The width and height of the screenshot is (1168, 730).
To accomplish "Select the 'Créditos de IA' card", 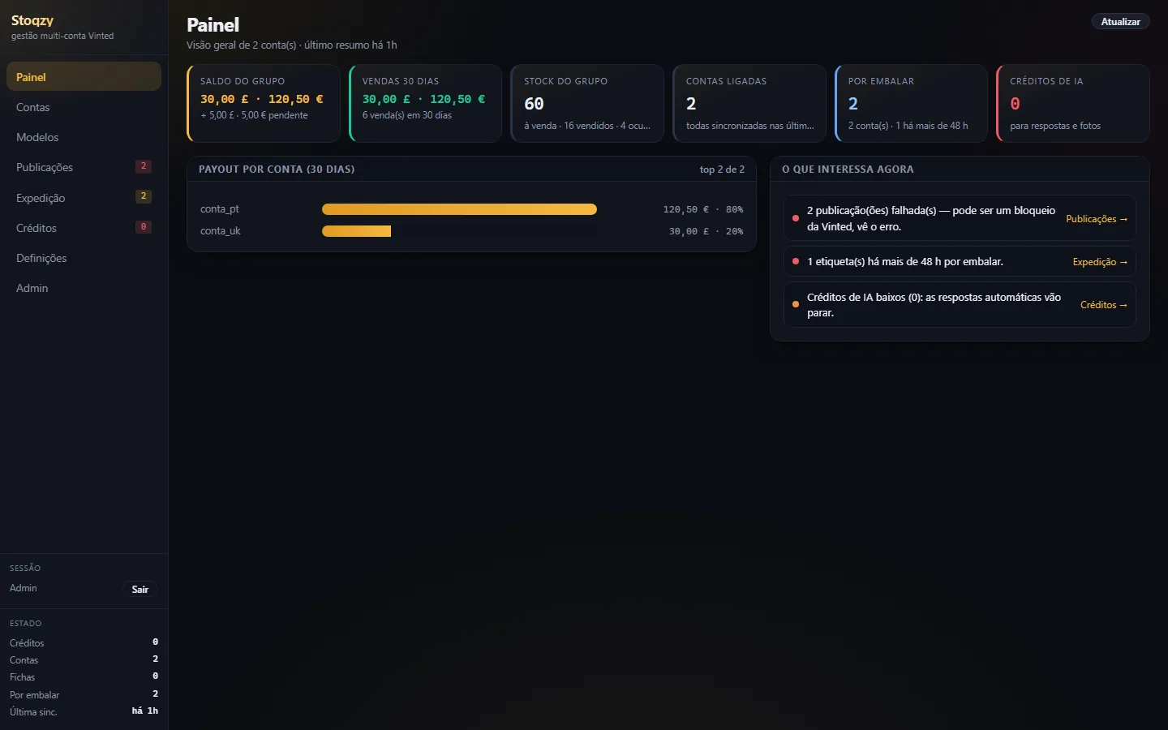I will [x=1073, y=103].
